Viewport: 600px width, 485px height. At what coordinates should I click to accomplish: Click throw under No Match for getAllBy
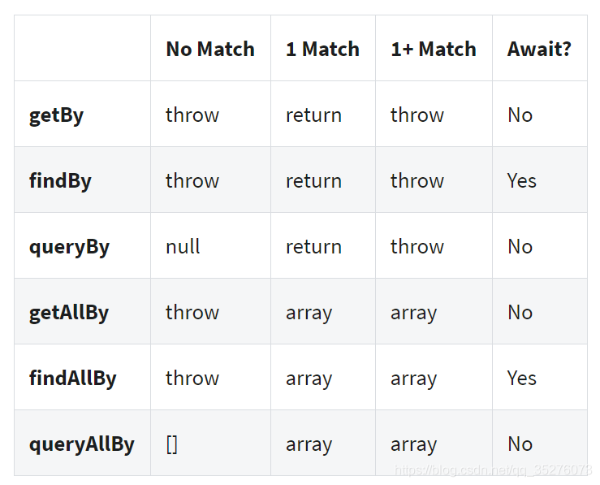click(192, 313)
